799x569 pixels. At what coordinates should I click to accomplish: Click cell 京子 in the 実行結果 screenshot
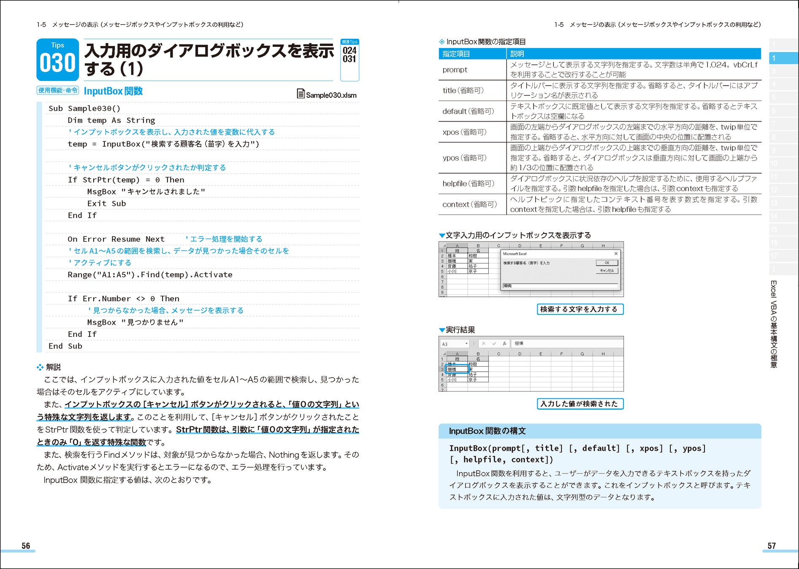point(478,380)
